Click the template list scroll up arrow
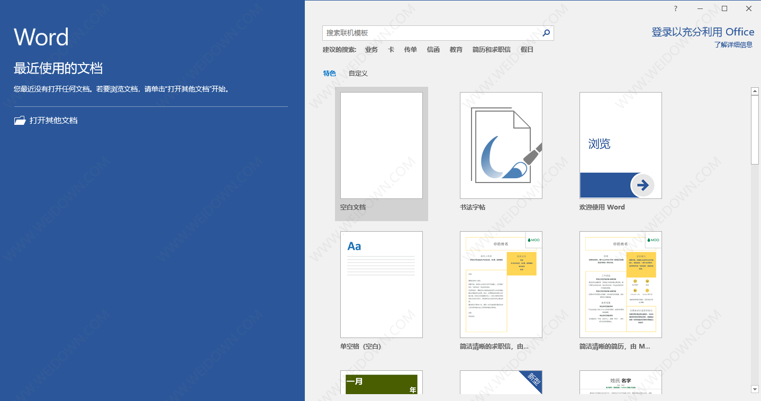This screenshot has width=761, height=401. [x=755, y=91]
